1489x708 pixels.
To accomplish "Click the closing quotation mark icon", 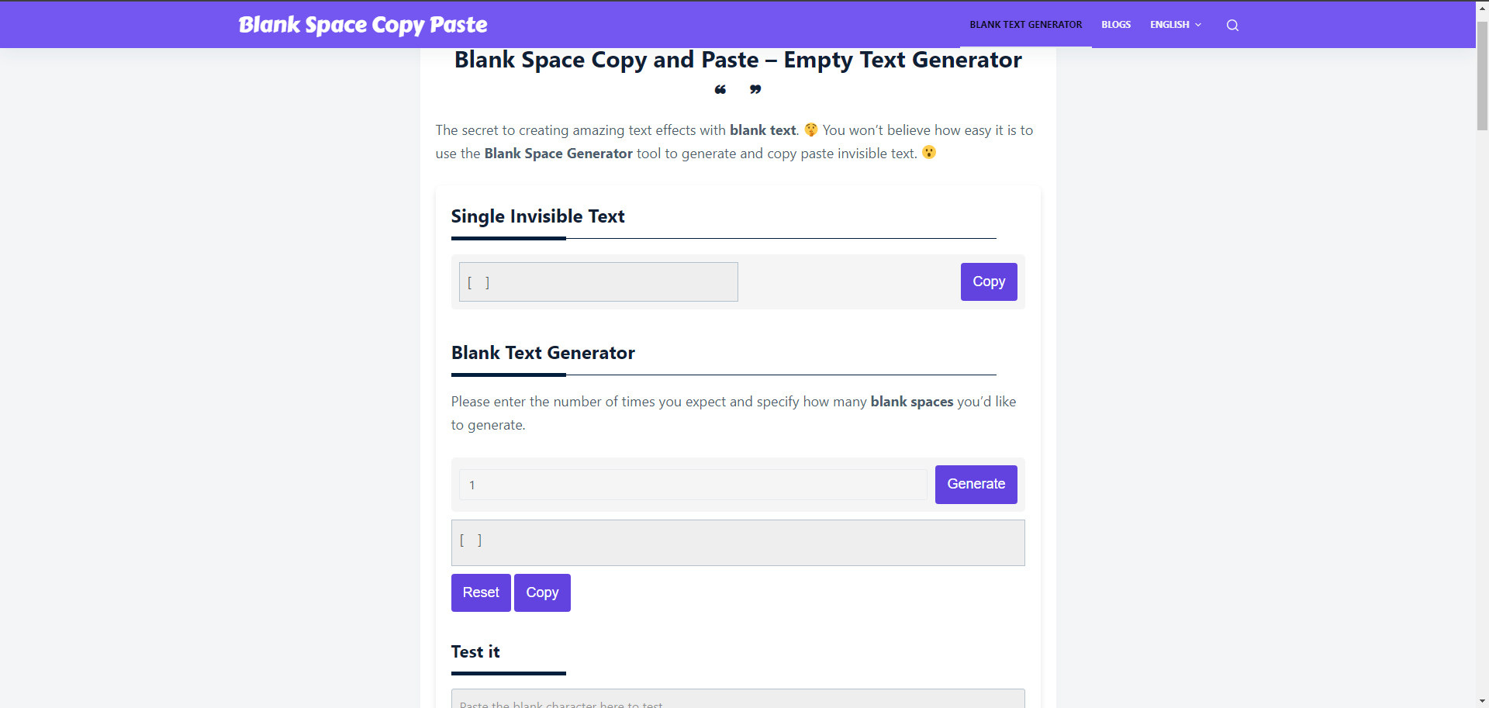I will (755, 90).
